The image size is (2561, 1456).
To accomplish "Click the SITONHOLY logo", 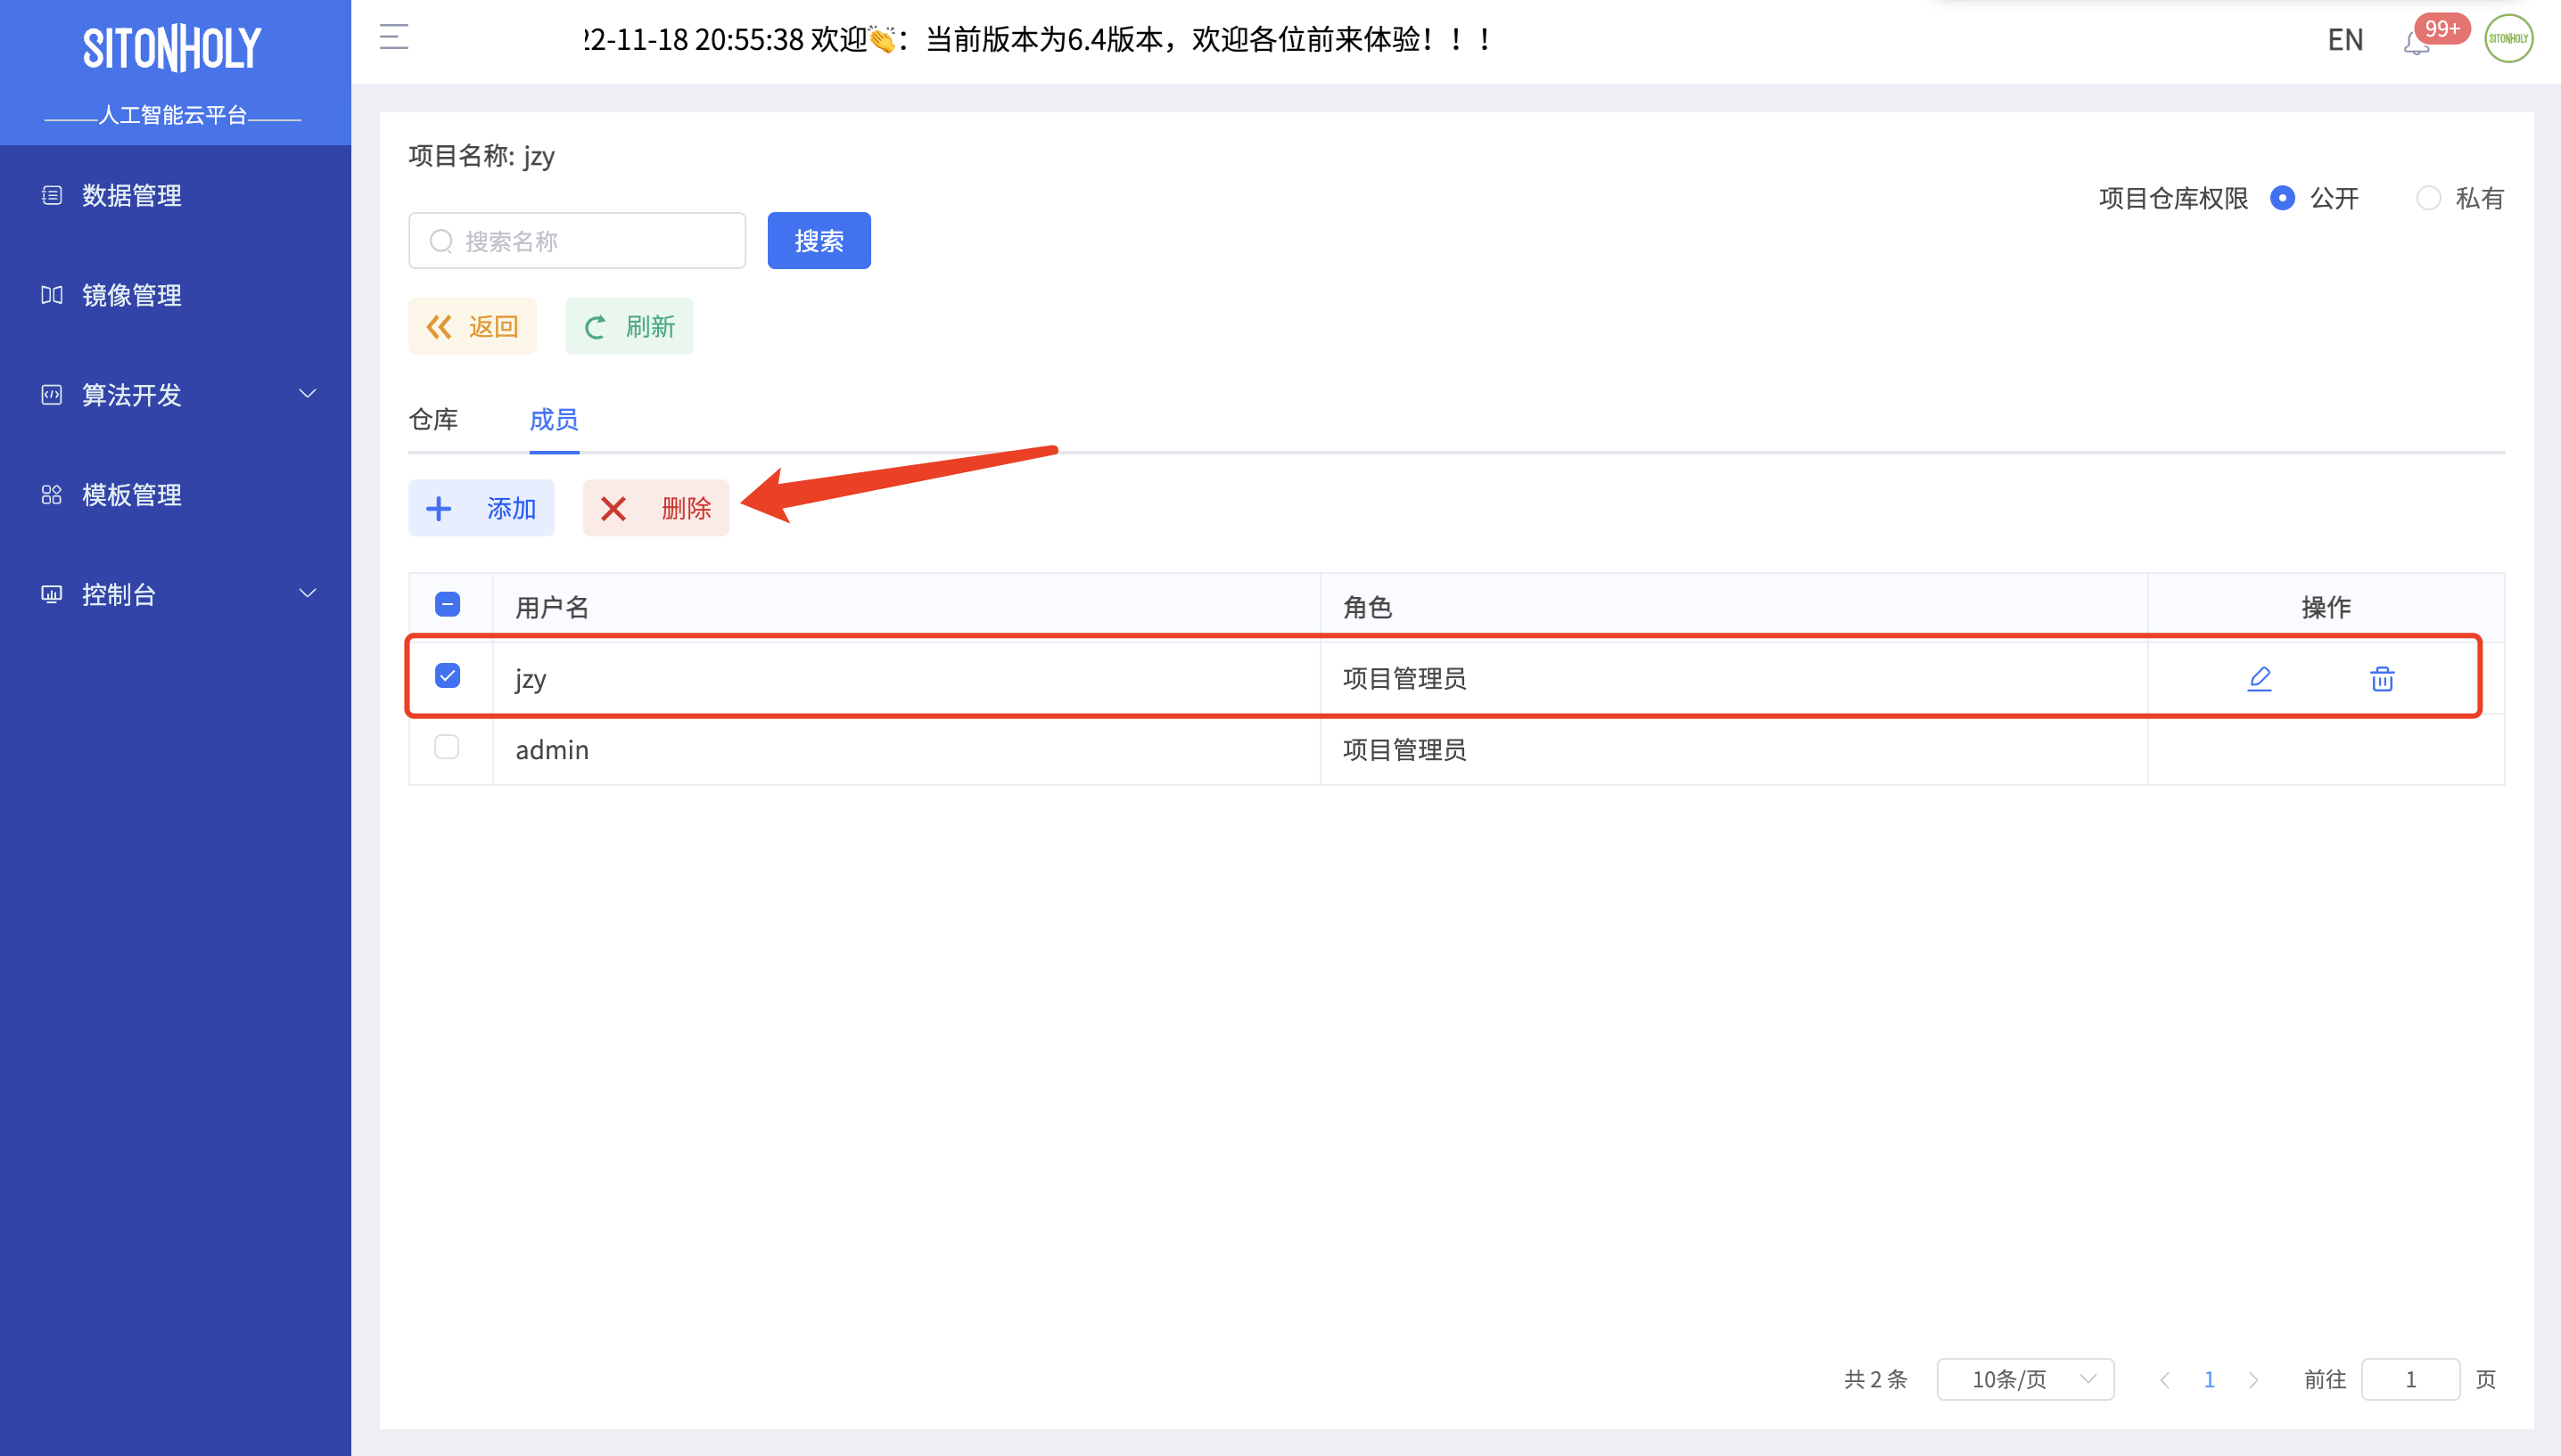I will [172, 48].
